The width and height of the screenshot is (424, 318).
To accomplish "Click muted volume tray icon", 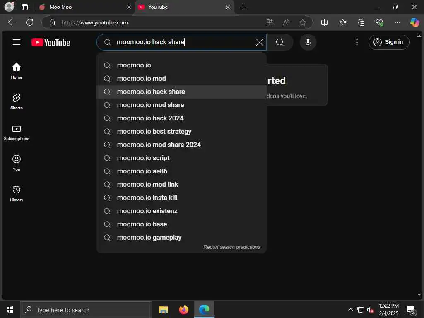I will click(371, 310).
